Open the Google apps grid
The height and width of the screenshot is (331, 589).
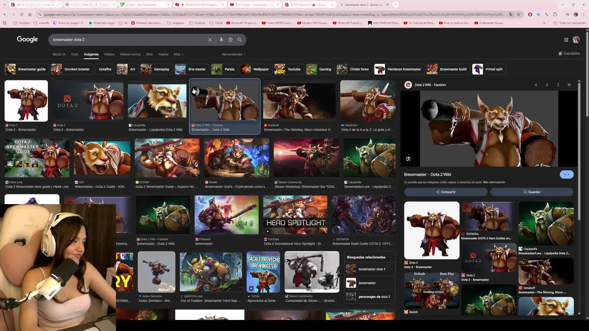pyautogui.click(x=566, y=40)
